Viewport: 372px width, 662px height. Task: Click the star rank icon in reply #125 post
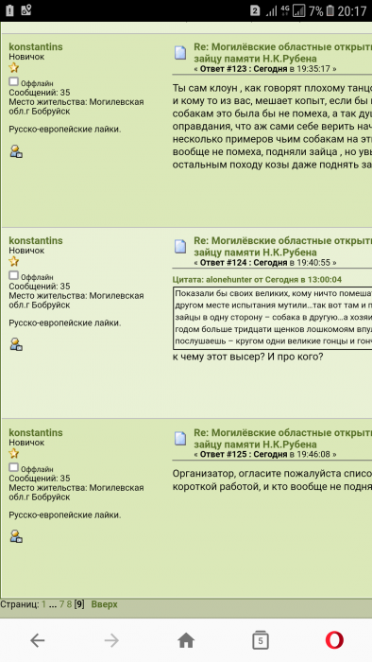click(14, 453)
